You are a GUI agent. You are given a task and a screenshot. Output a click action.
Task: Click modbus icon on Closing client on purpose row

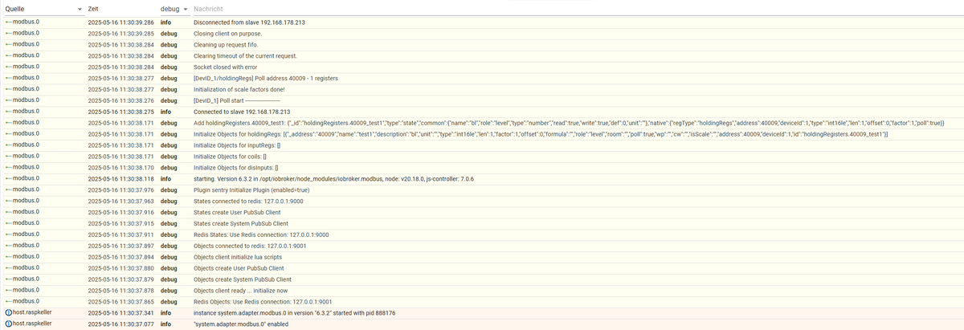click(x=9, y=34)
